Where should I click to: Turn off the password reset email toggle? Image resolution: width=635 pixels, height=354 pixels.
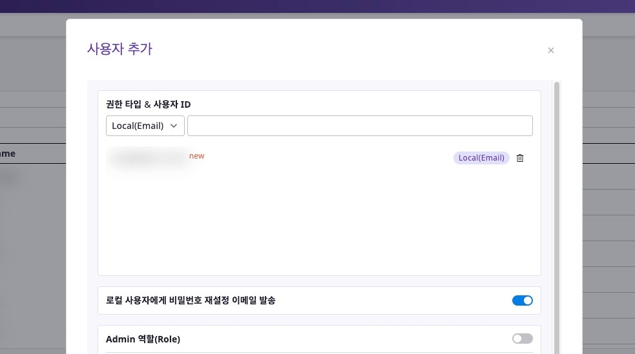522,300
